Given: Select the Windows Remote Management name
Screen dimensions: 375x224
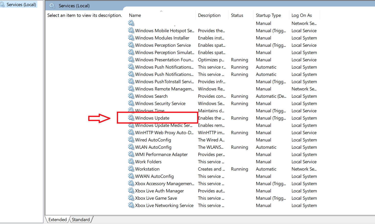Looking at the screenshot, I should (164, 89).
